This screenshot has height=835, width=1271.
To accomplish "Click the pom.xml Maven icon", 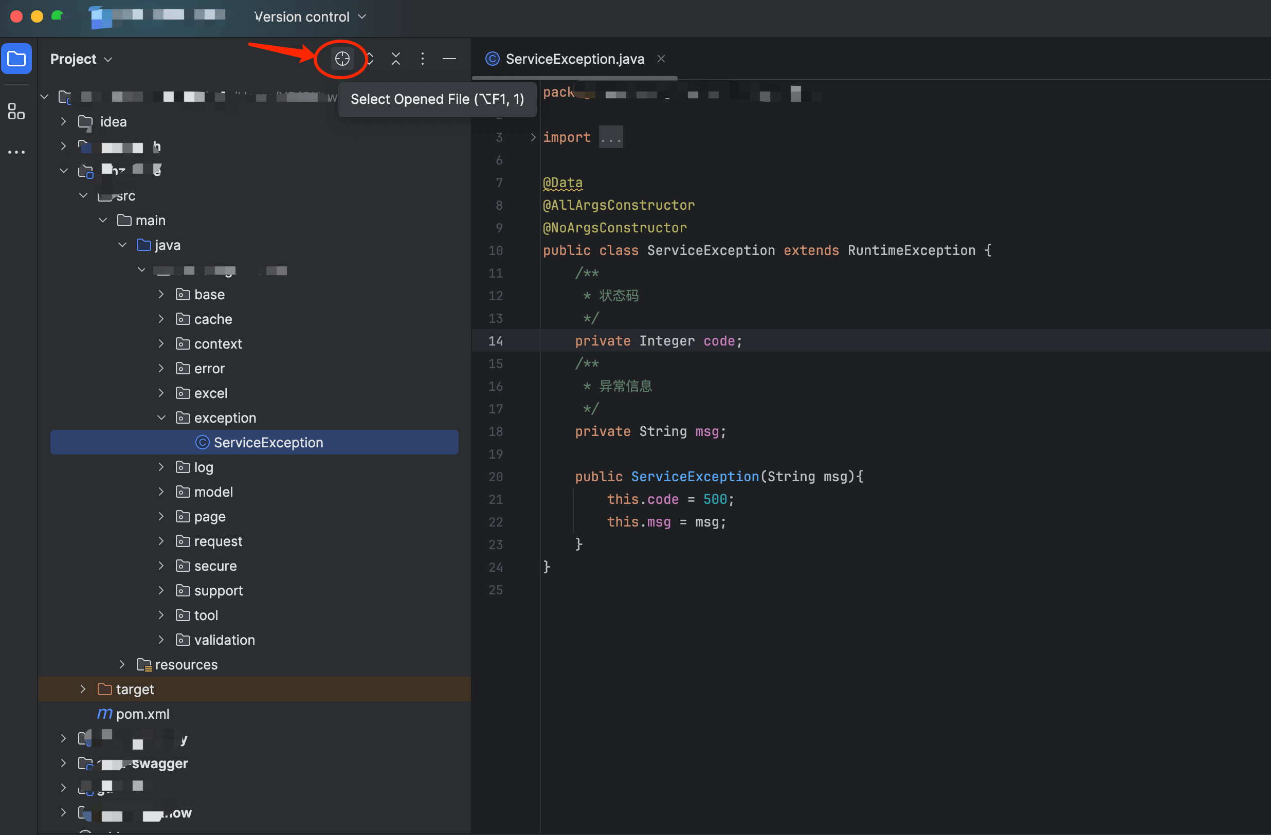I will point(105,714).
